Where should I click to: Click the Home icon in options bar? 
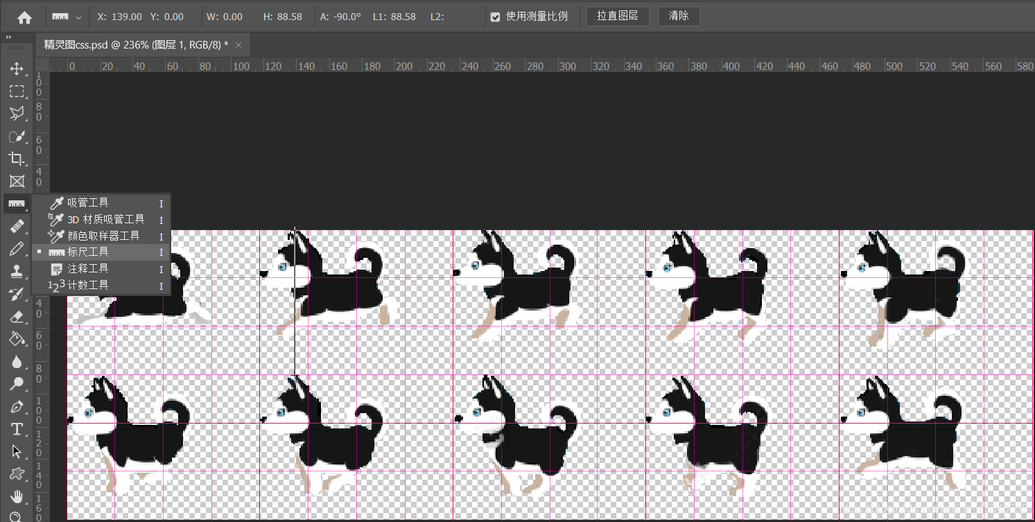pos(24,17)
